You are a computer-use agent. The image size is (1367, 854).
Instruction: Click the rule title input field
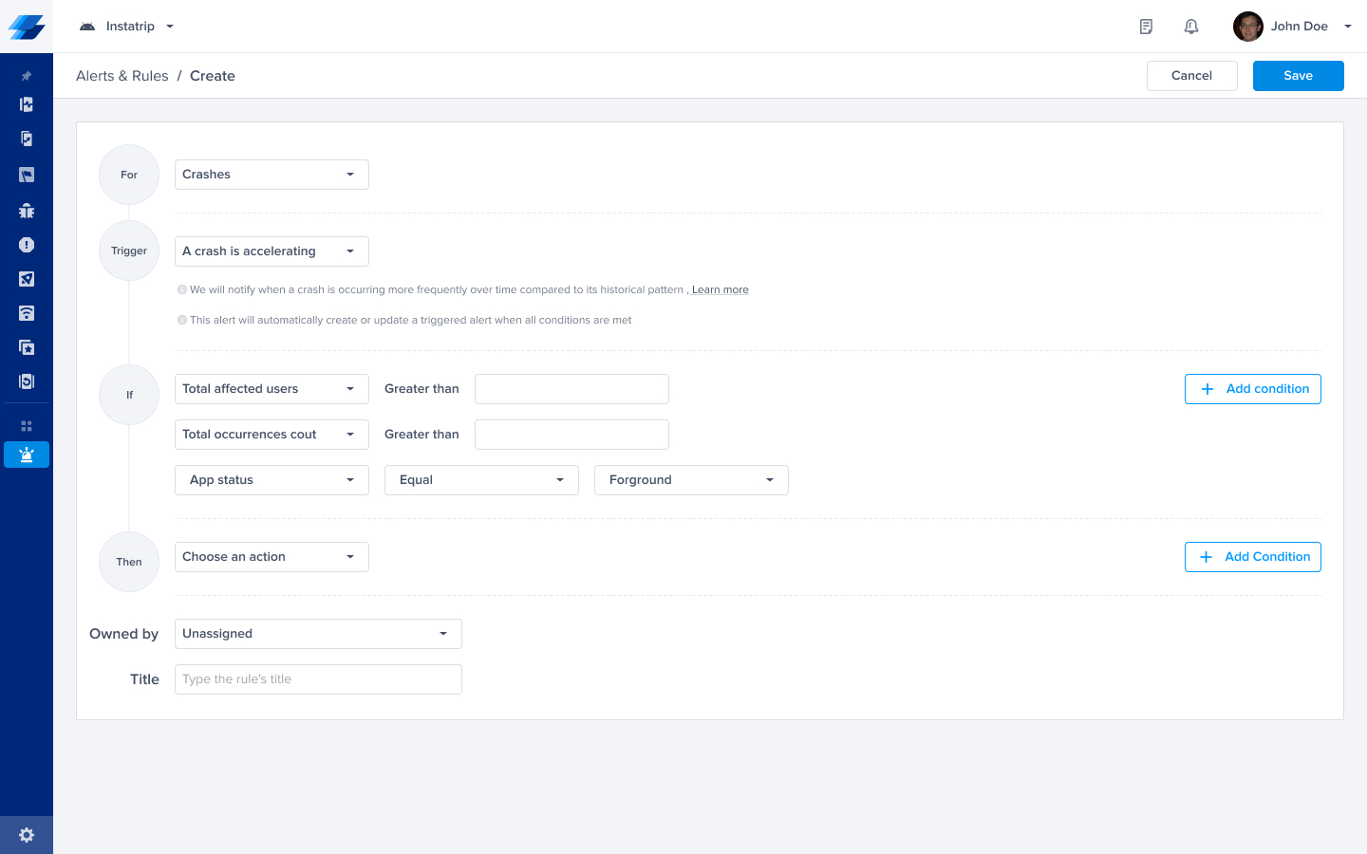(318, 679)
